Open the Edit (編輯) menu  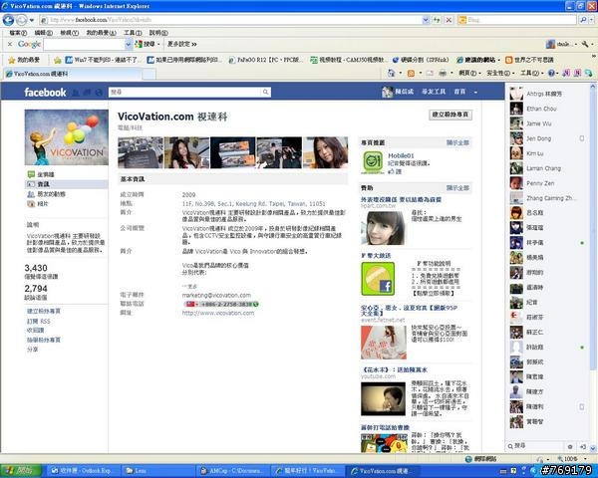coord(44,33)
